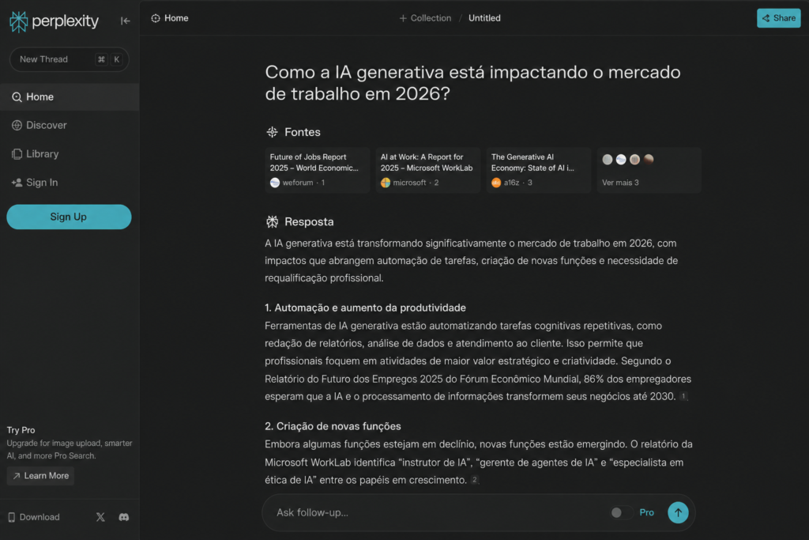
Task: Click the Home magnifier icon in sidebar
Action: [x=17, y=97]
